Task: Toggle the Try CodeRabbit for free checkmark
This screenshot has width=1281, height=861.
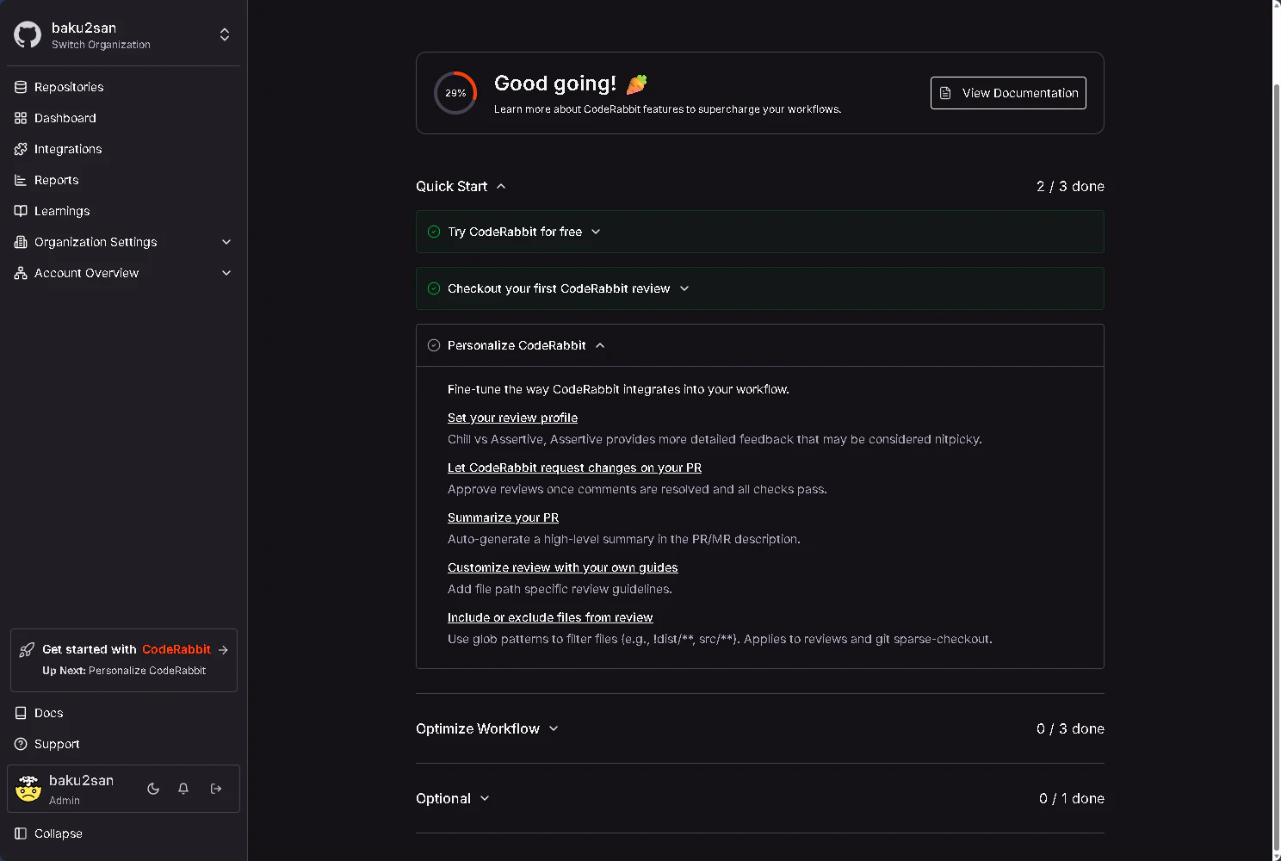Action: pyautogui.click(x=434, y=232)
